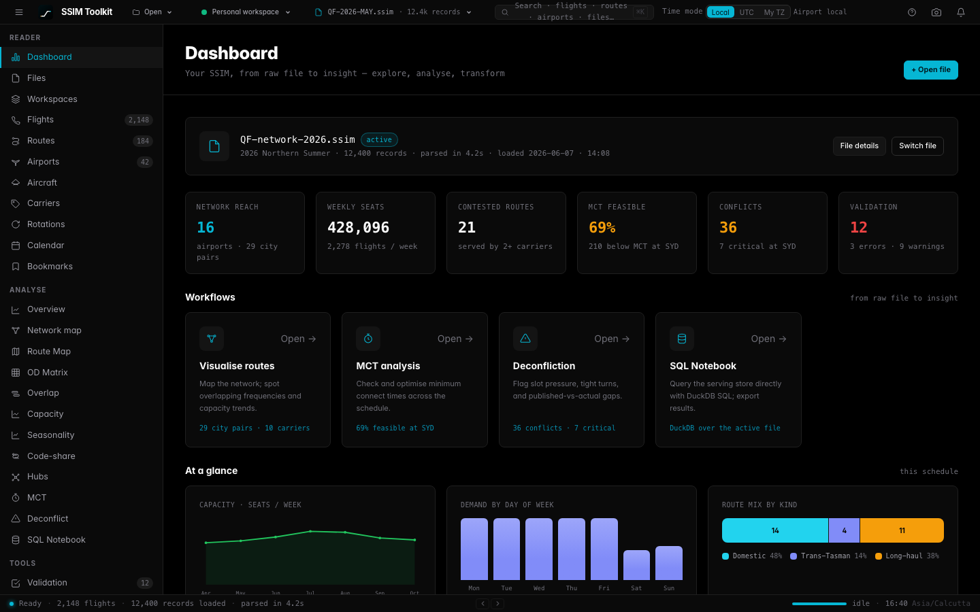980x612 pixels.
Task: Click the search input field
Action: pyautogui.click(x=574, y=12)
